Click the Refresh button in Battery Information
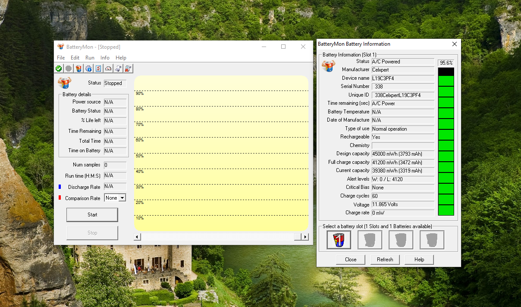521x307 pixels. [385, 260]
